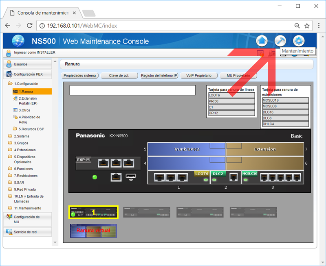Viewport: 326px width, 266px height.
Task: Click the Home icon in header
Action: 262,41
